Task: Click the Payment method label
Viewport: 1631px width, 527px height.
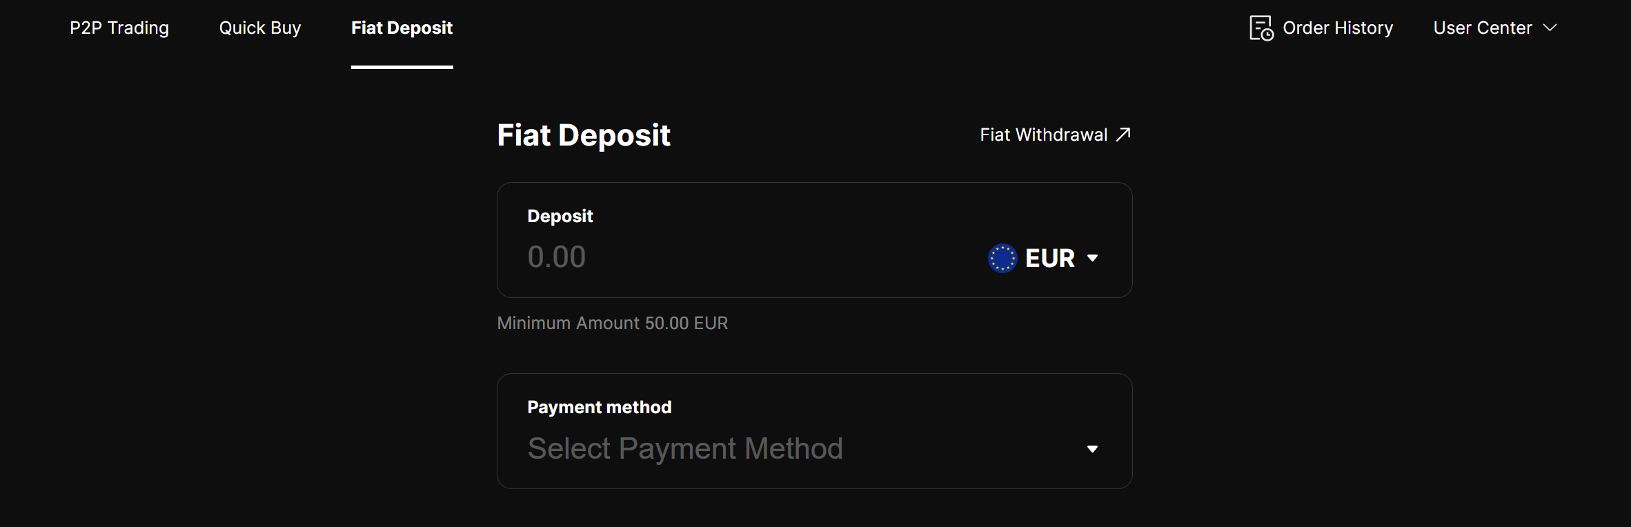Action: point(600,407)
